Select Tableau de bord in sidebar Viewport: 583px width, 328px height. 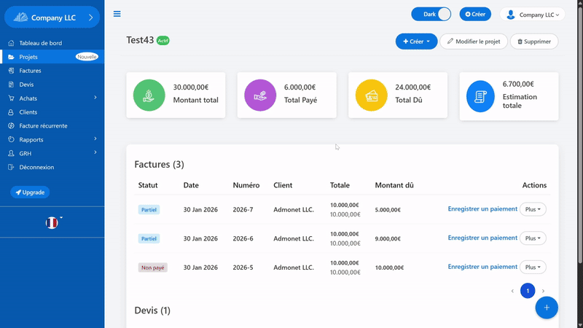tap(40, 43)
